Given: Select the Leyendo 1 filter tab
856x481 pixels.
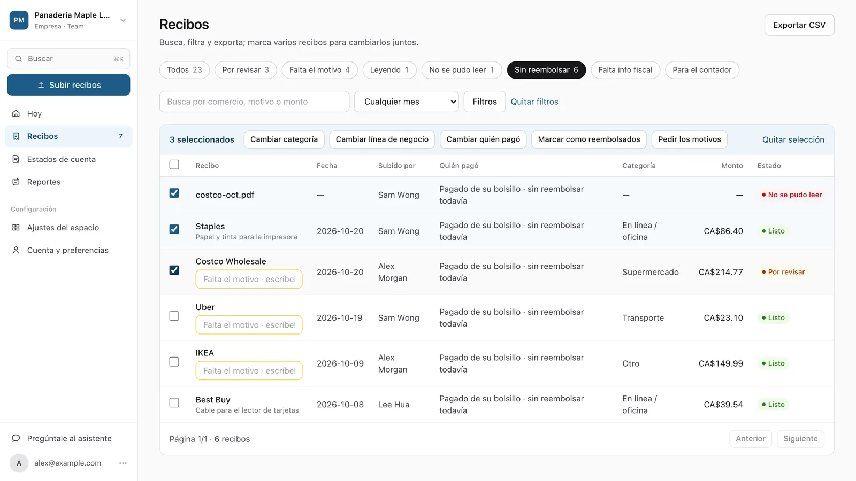Looking at the screenshot, I should pos(389,70).
